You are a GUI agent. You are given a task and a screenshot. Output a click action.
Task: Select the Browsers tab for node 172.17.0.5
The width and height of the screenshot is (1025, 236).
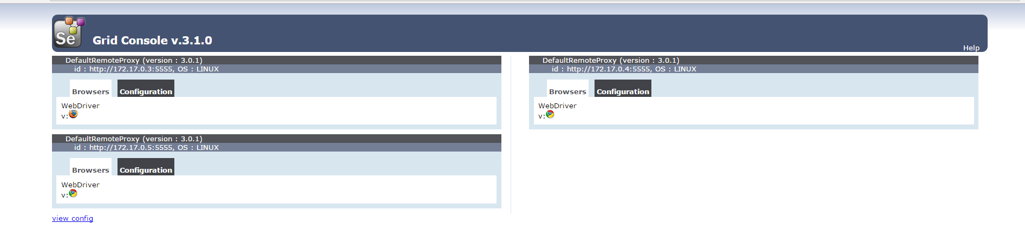[90, 169]
